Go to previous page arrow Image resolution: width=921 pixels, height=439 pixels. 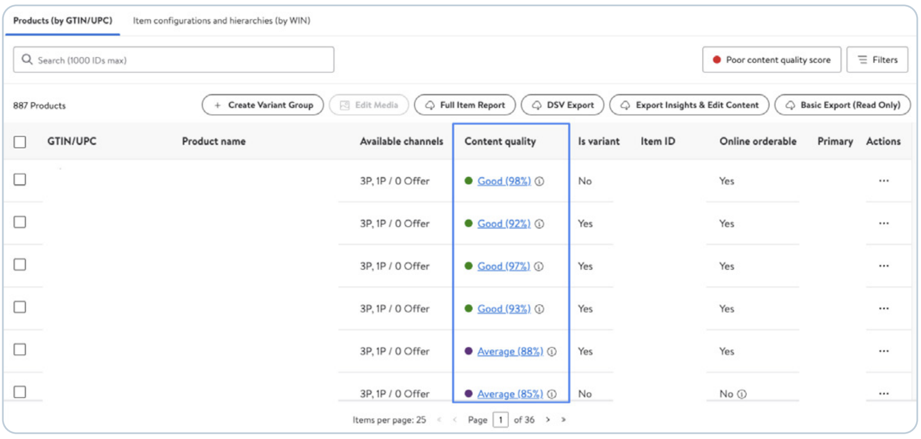tap(455, 420)
